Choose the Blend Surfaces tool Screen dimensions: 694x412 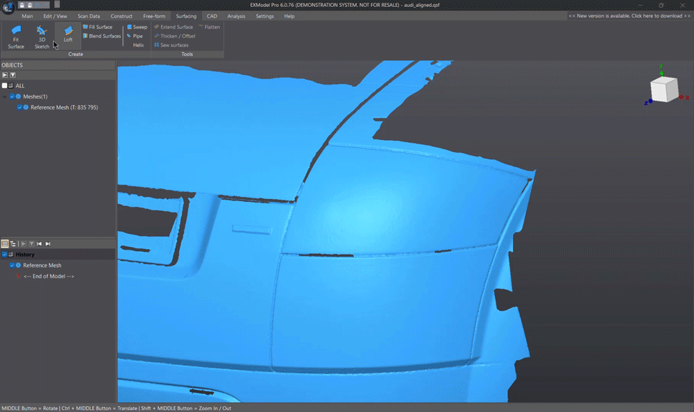click(101, 36)
